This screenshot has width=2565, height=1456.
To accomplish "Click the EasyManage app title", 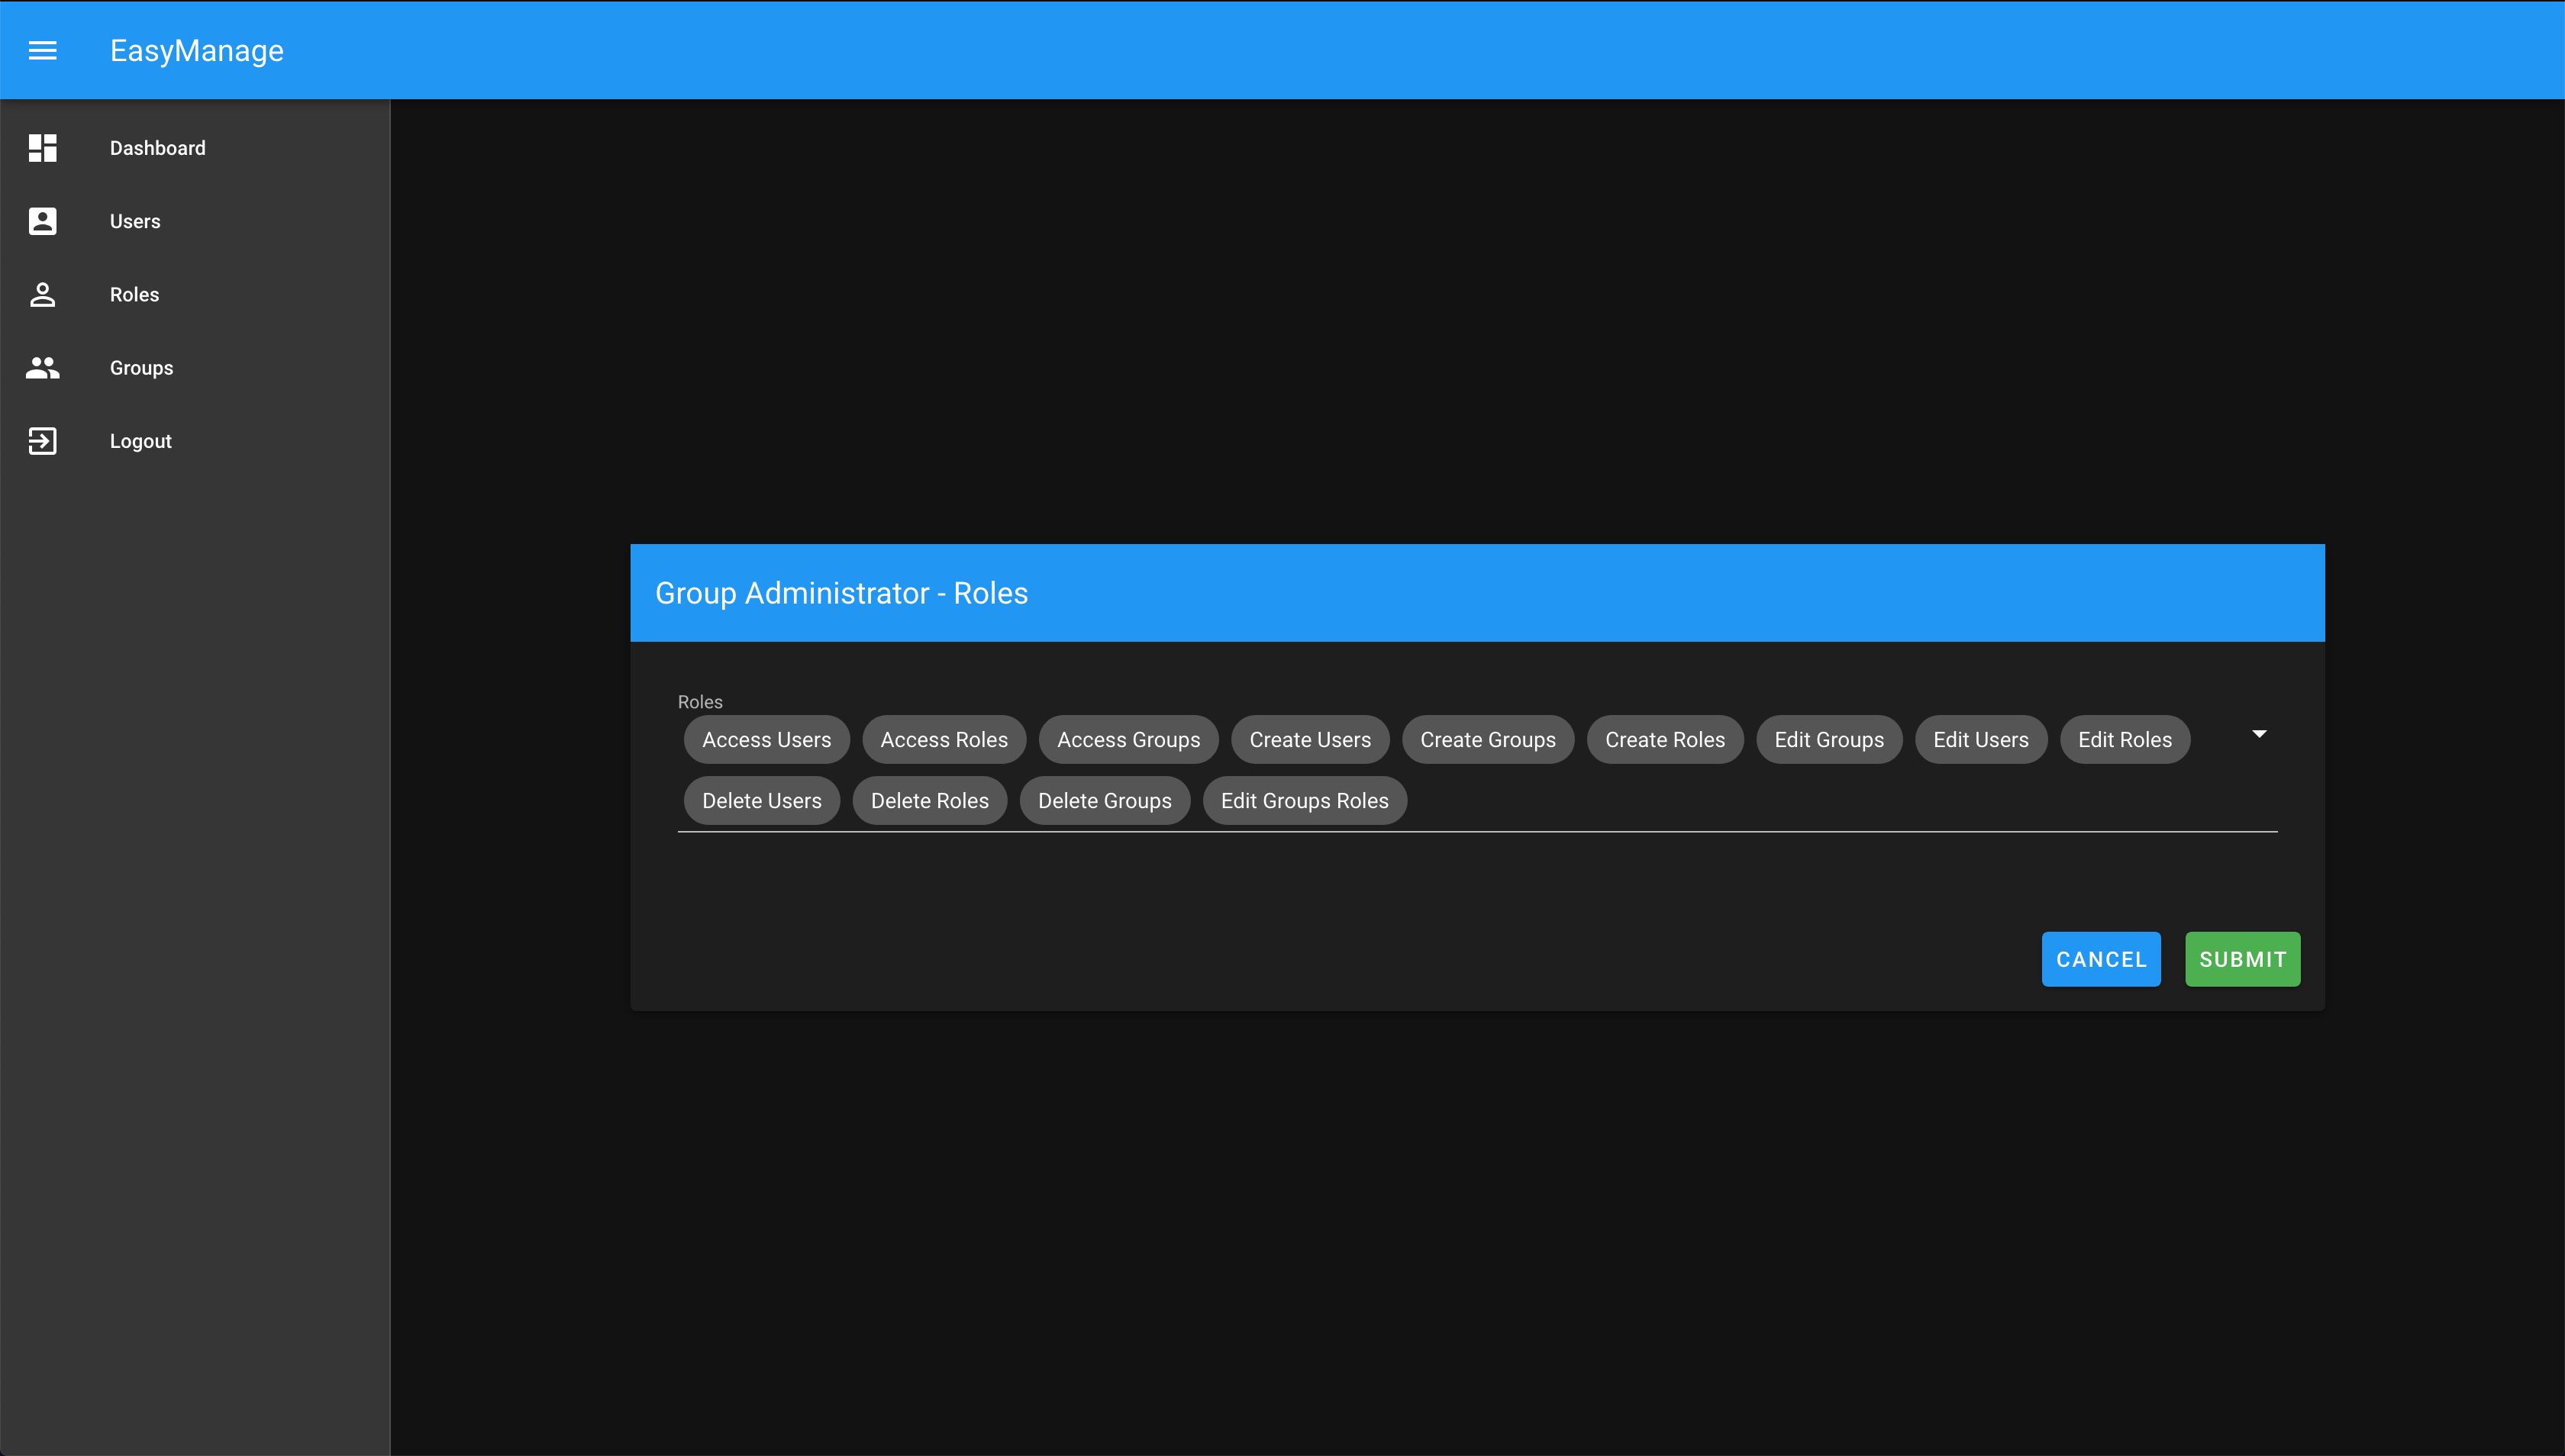I will (197, 50).
